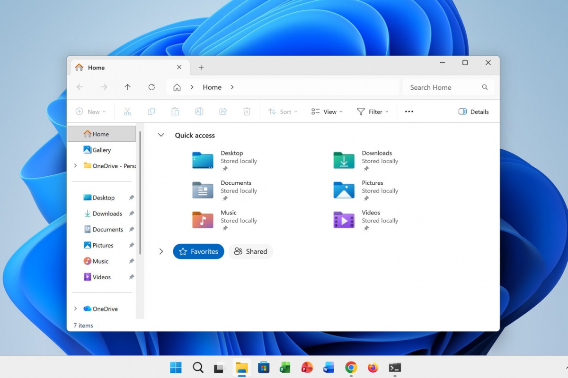Unpin Desktop via its sidebar pin
568x378 pixels.
[131, 198]
